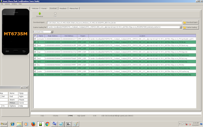Screen dimensions: 203x127
Task: Click ScrLk key in On-Screen Keyboard window
Action: click(x=23, y=103)
